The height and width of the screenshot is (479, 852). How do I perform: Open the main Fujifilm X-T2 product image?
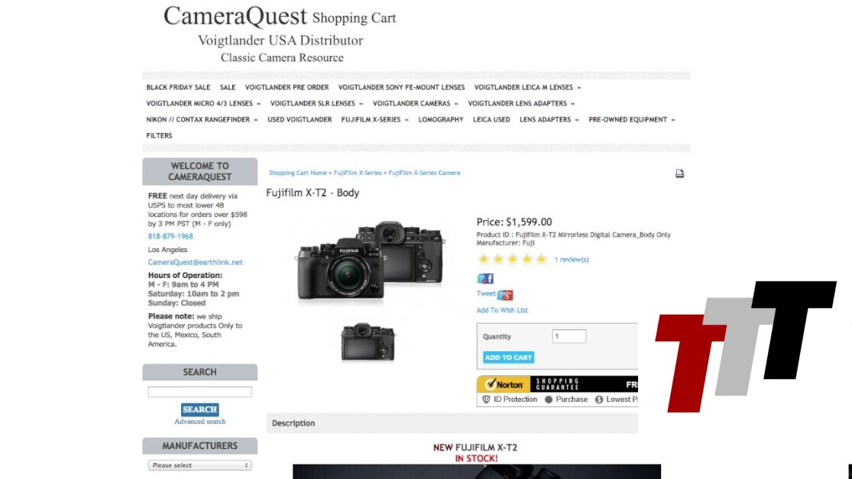click(371, 261)
